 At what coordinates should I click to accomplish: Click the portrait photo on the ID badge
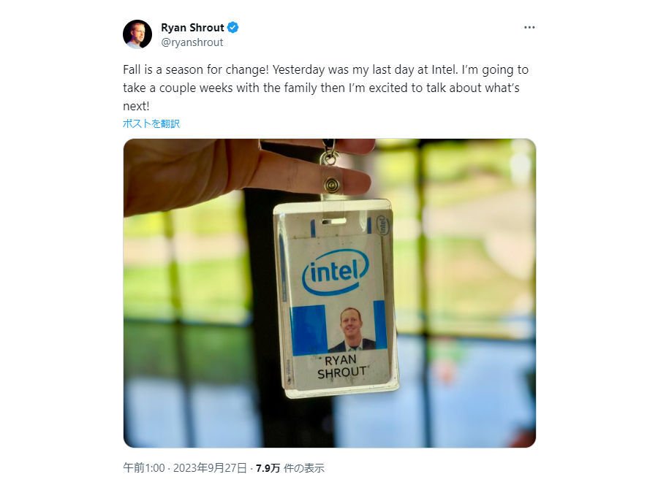[x=351, y=329]
